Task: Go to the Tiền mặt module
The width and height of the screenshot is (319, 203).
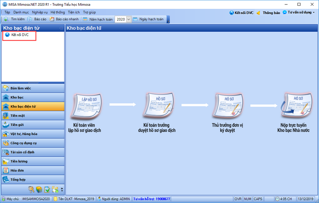Action: 33,116
